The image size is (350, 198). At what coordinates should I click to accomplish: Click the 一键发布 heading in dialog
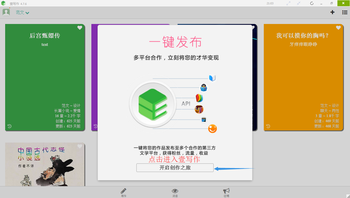point(175,42)
